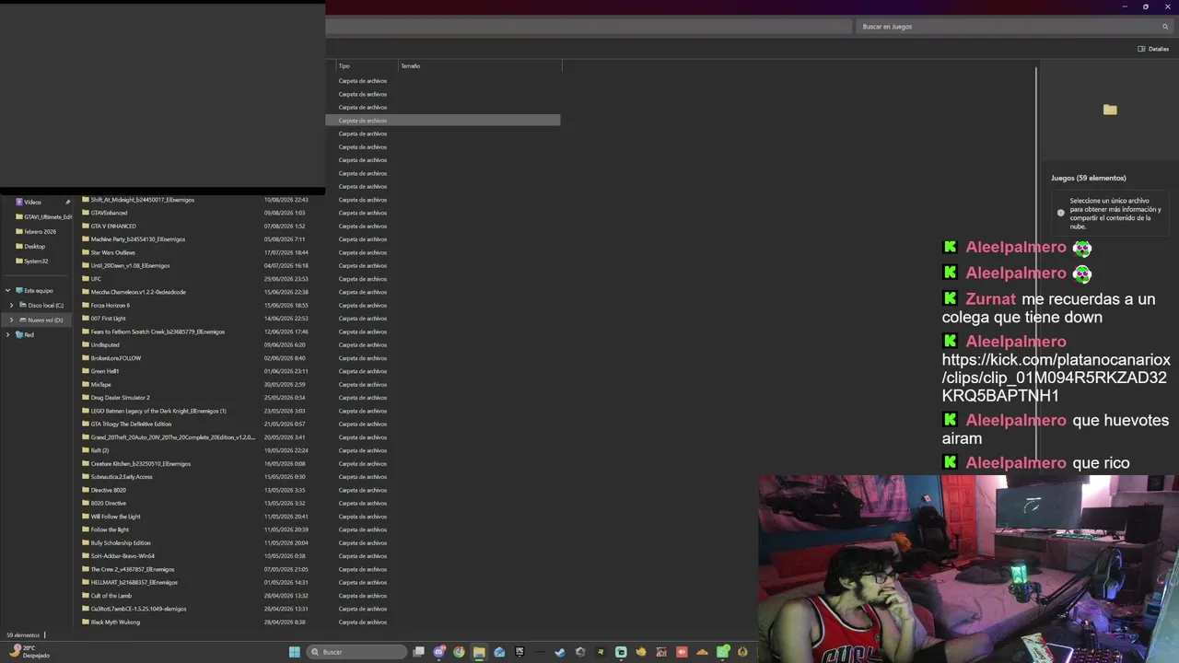
Task: Select the HELLMART_b21688357_ElEnemigos folder name
Action: [x=134, y=582]
